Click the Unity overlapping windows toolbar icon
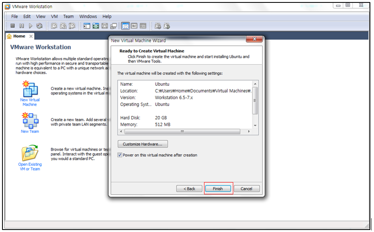The image size is (374, 232). tap(114, 26)
